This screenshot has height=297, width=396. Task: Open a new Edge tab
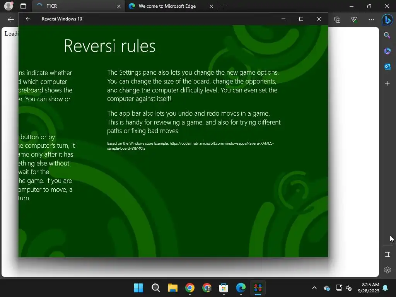tap(224, 6)
